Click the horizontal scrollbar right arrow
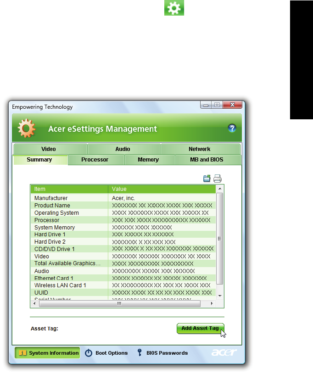 212,303
